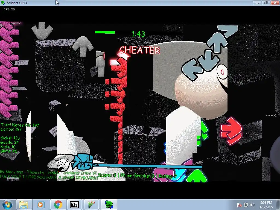Image resolution: width=280 pixels, height=210 pixels.
Task: Click the Bads: 10 stat
Action: point(8,147)
